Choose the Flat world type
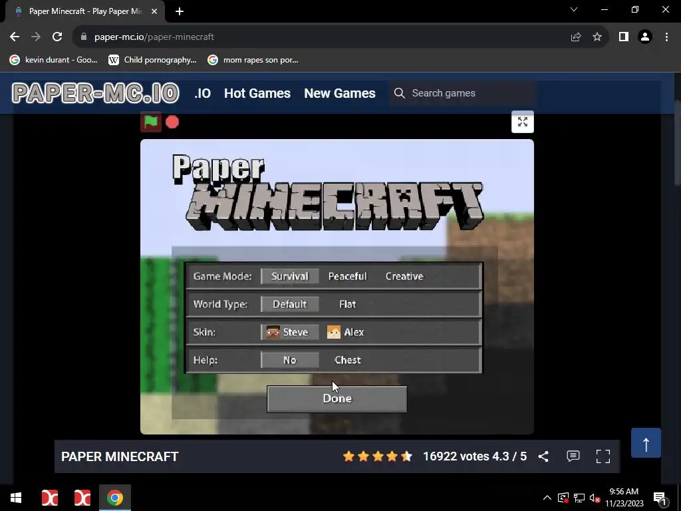This screenshot has width=681, height=511. click(x=347, y=304)
